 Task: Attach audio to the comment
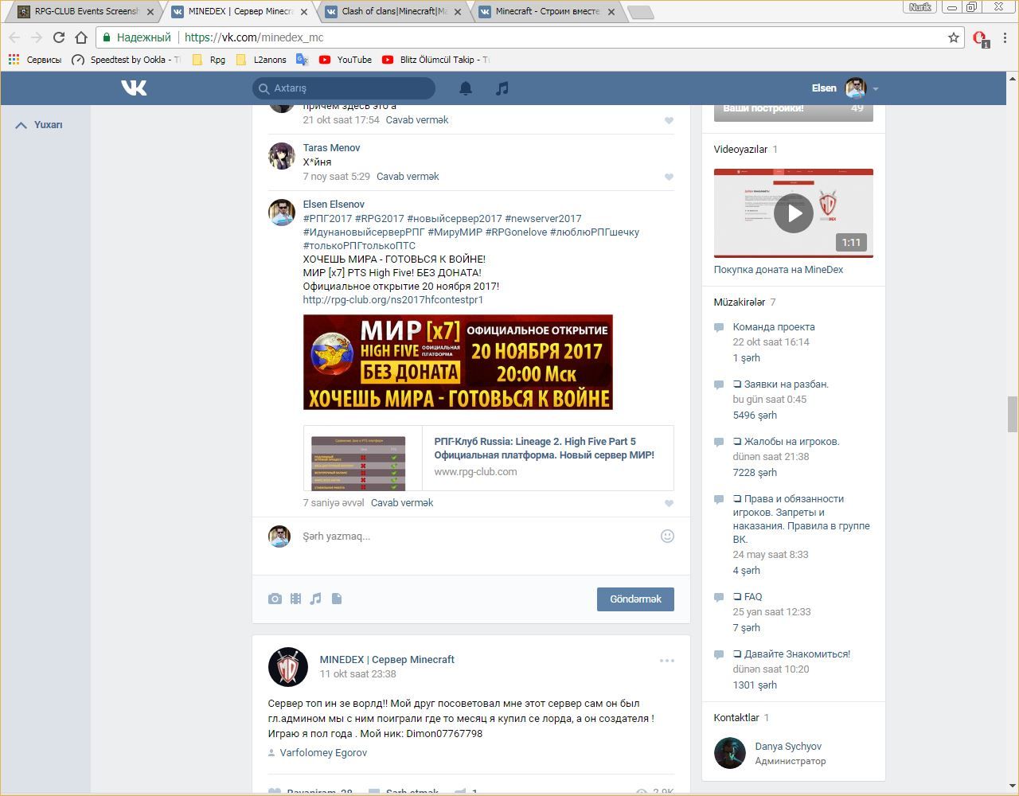pyautogui.click(x=316, y=599)
